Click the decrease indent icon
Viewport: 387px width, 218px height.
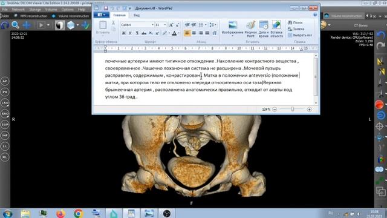click(x=187, y=25)
